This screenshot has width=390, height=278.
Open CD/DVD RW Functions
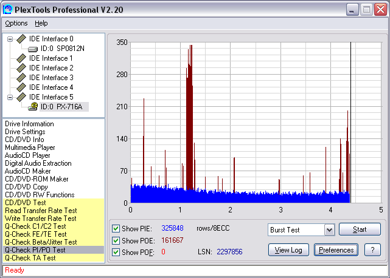coord(40,195)
